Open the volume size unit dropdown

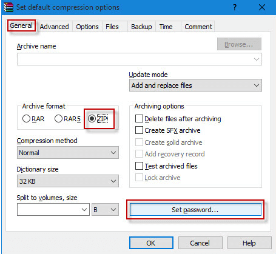(105, 210)
